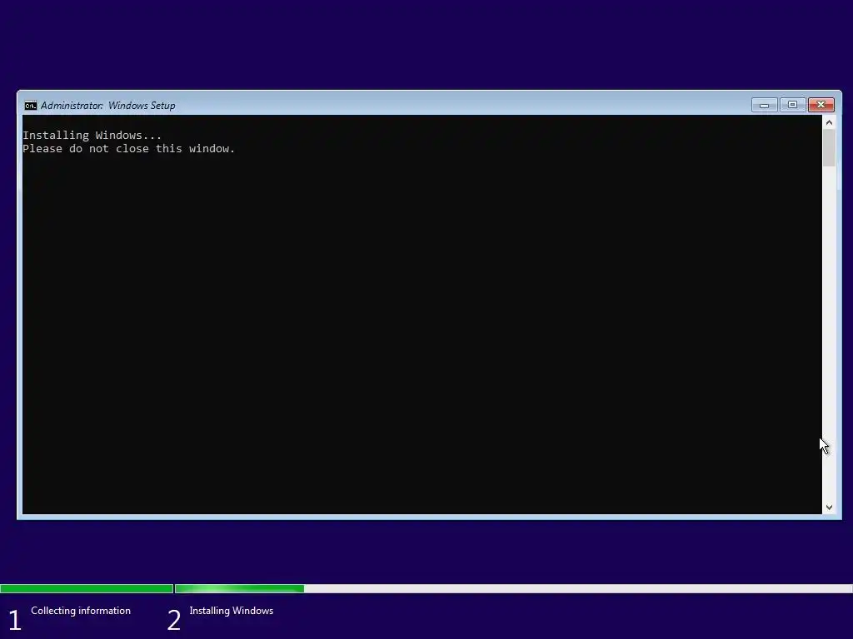Click the Installing Windows progress bar

click(x=513, y=588)
